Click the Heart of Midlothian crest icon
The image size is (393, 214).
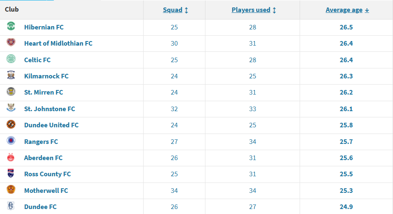click(x=11, y=42)
